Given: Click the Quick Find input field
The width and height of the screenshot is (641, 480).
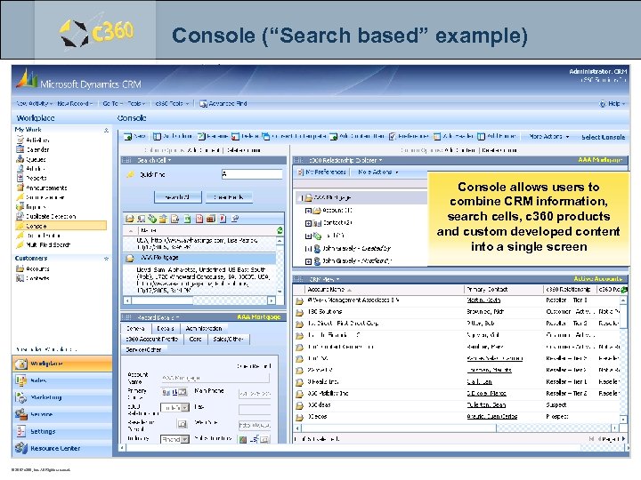Looking at the screenshot, I should pos(252,174).
